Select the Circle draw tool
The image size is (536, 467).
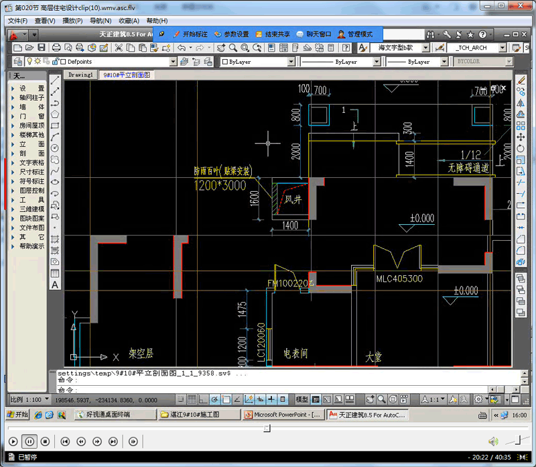pos(55,148)
